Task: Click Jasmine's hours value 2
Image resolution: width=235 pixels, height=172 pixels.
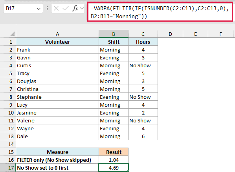Action: [143, 113]
